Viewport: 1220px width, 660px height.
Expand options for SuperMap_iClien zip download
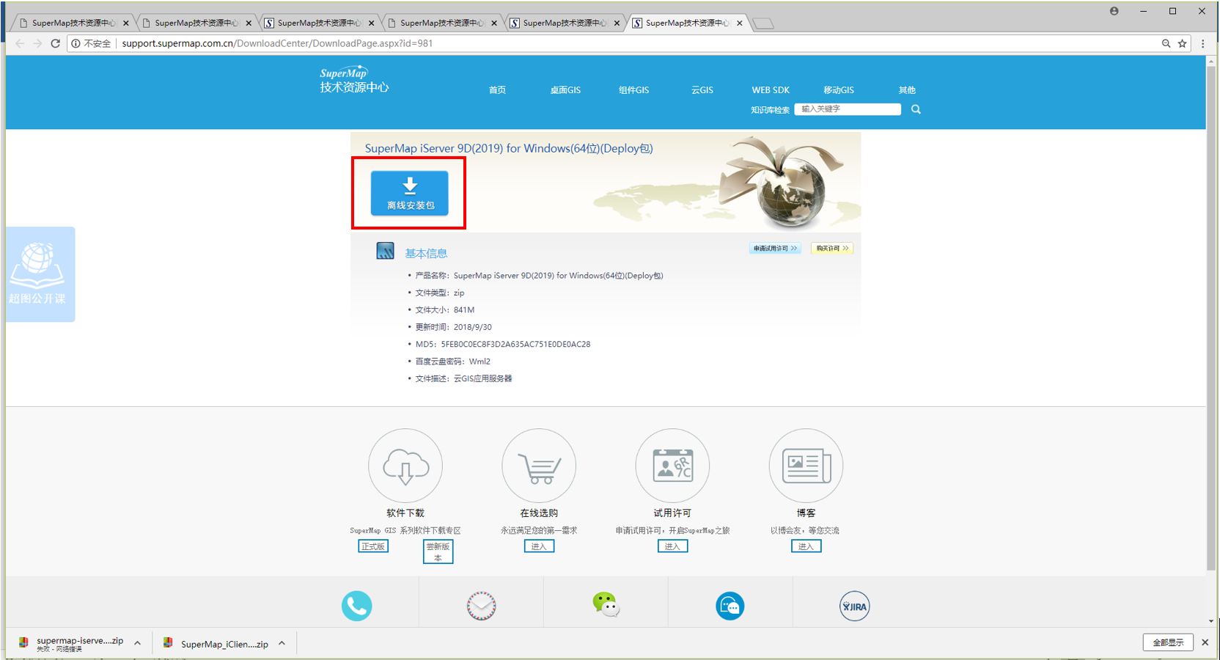pyautogui.click(x=282, y=643)
